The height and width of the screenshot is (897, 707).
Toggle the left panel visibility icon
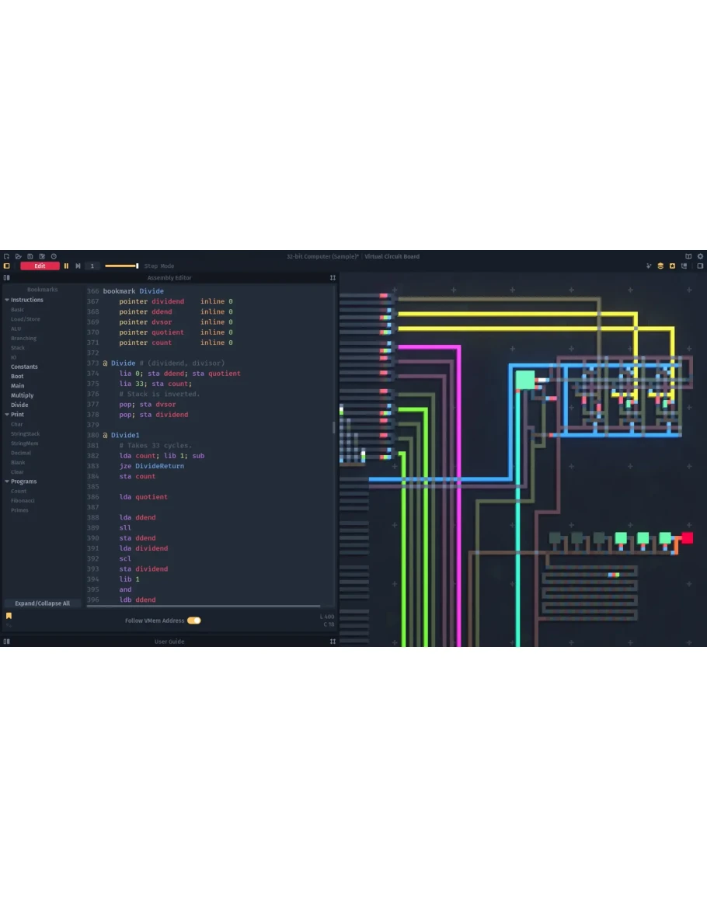7,266
